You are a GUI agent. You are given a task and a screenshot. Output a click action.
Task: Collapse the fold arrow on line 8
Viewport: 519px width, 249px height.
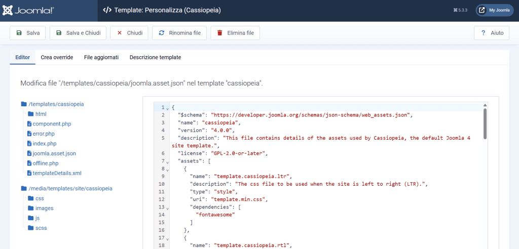167,170
